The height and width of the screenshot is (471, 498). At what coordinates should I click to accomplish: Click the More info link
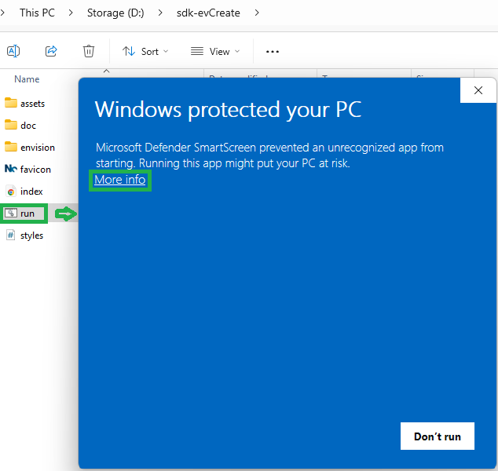[x=119, y=180]
